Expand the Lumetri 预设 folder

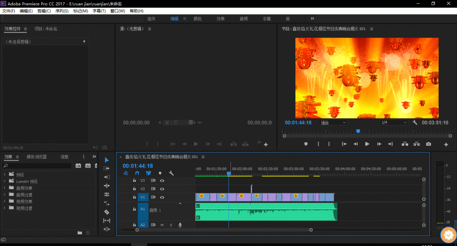(4, 181)
